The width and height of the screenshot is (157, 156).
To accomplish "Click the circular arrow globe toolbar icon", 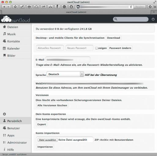I will coord(71,7).
